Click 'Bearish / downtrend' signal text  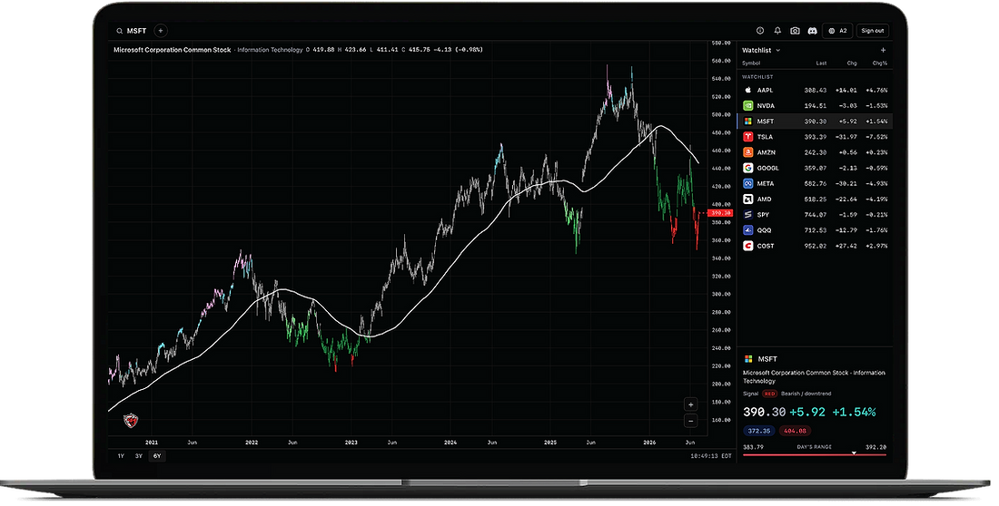coord(806,394)
